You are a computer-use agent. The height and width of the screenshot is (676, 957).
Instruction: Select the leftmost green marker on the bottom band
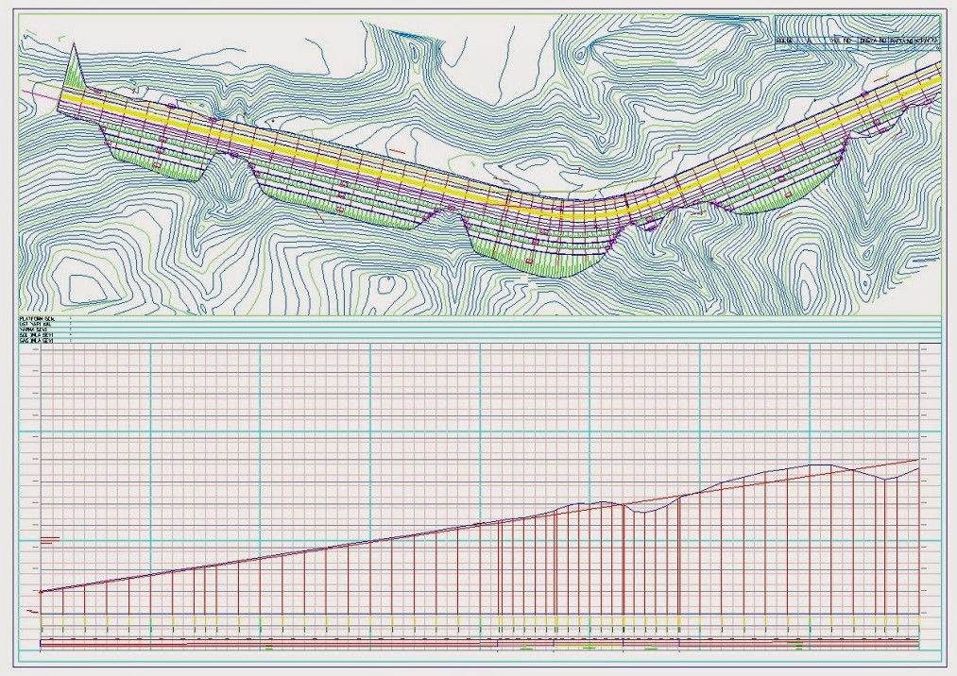[x=270, y=649]
